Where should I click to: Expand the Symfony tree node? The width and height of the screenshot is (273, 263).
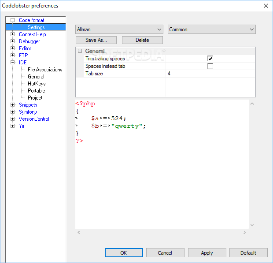coord(12,111)
